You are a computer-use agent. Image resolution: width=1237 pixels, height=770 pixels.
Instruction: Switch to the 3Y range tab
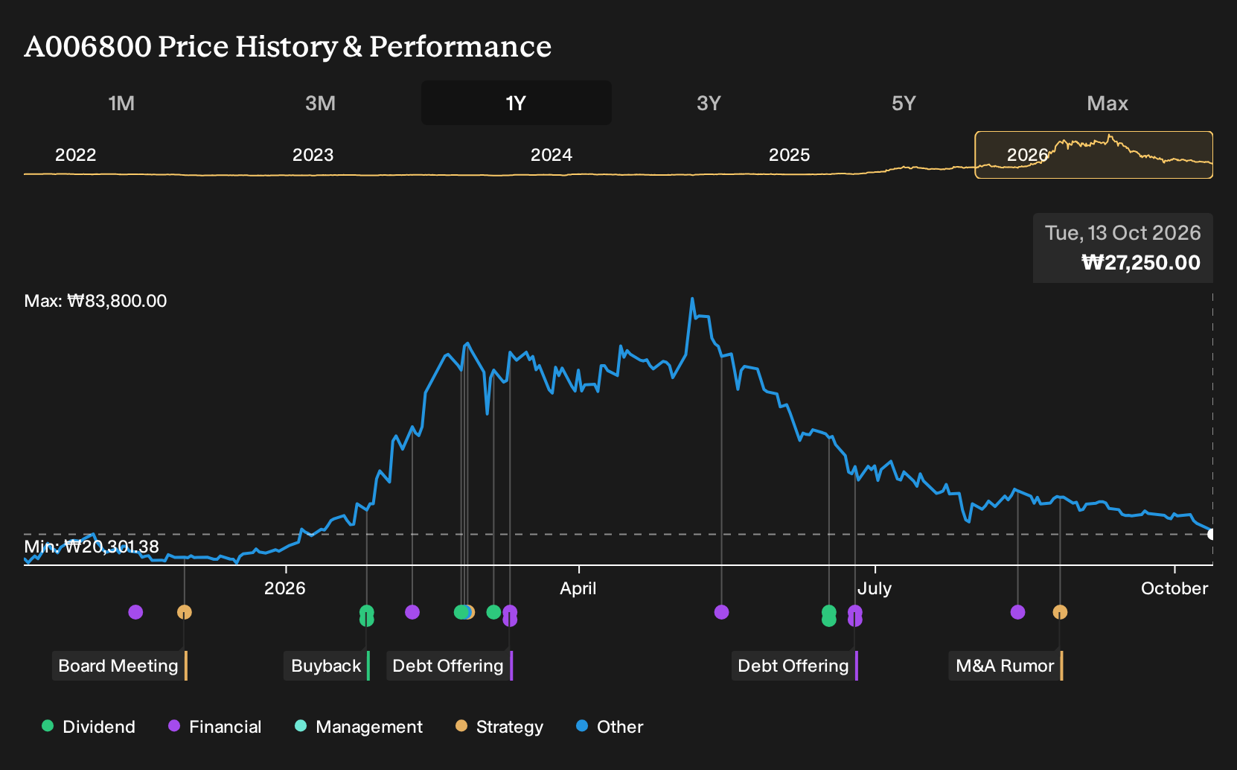[709, 103]
